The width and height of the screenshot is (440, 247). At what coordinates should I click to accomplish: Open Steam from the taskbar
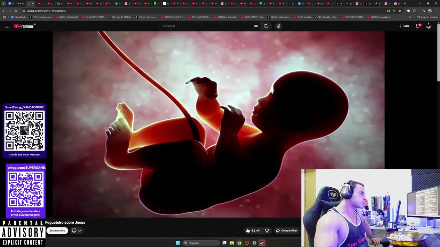(262, 243)
